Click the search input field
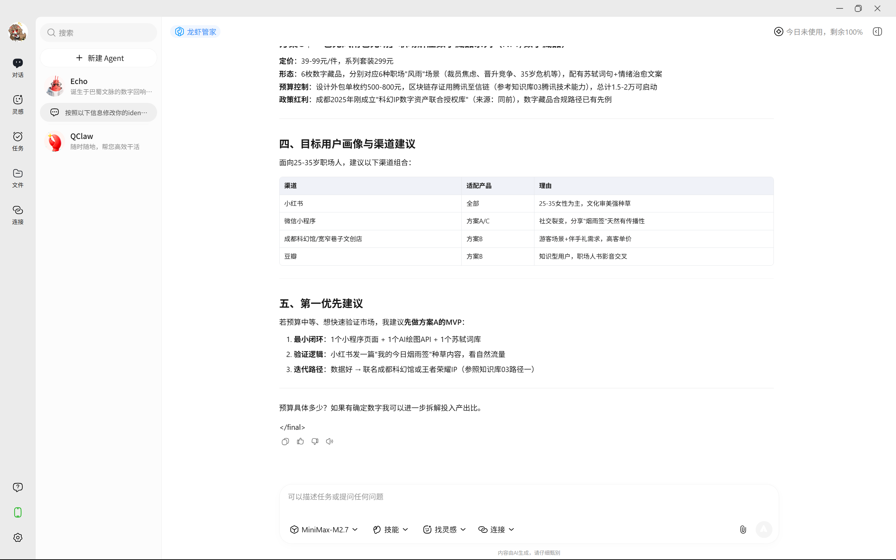Viewport: 896px width, 560px height. click(98, 33)
